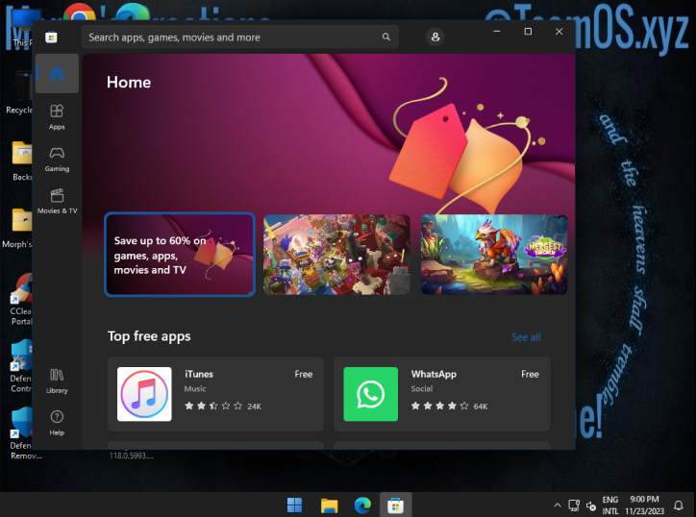Open the iTunes app icon
The width and height of the screenshot is (696, 517).
coord(144,394)
